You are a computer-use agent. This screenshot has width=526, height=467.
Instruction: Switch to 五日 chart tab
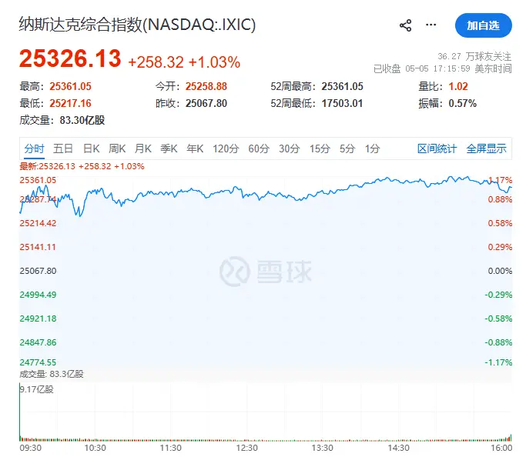tap(62, 148)
